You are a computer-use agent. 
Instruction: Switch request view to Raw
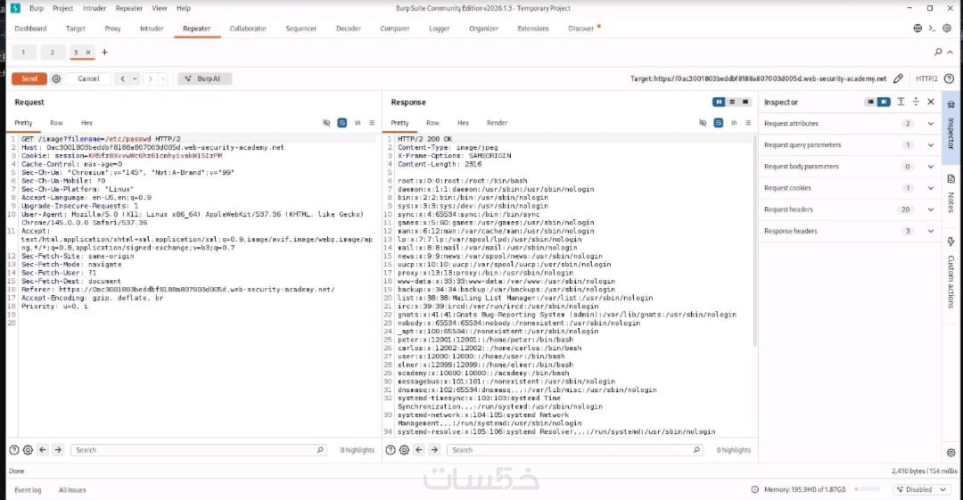pyautogui.click(x=56, y=123)
